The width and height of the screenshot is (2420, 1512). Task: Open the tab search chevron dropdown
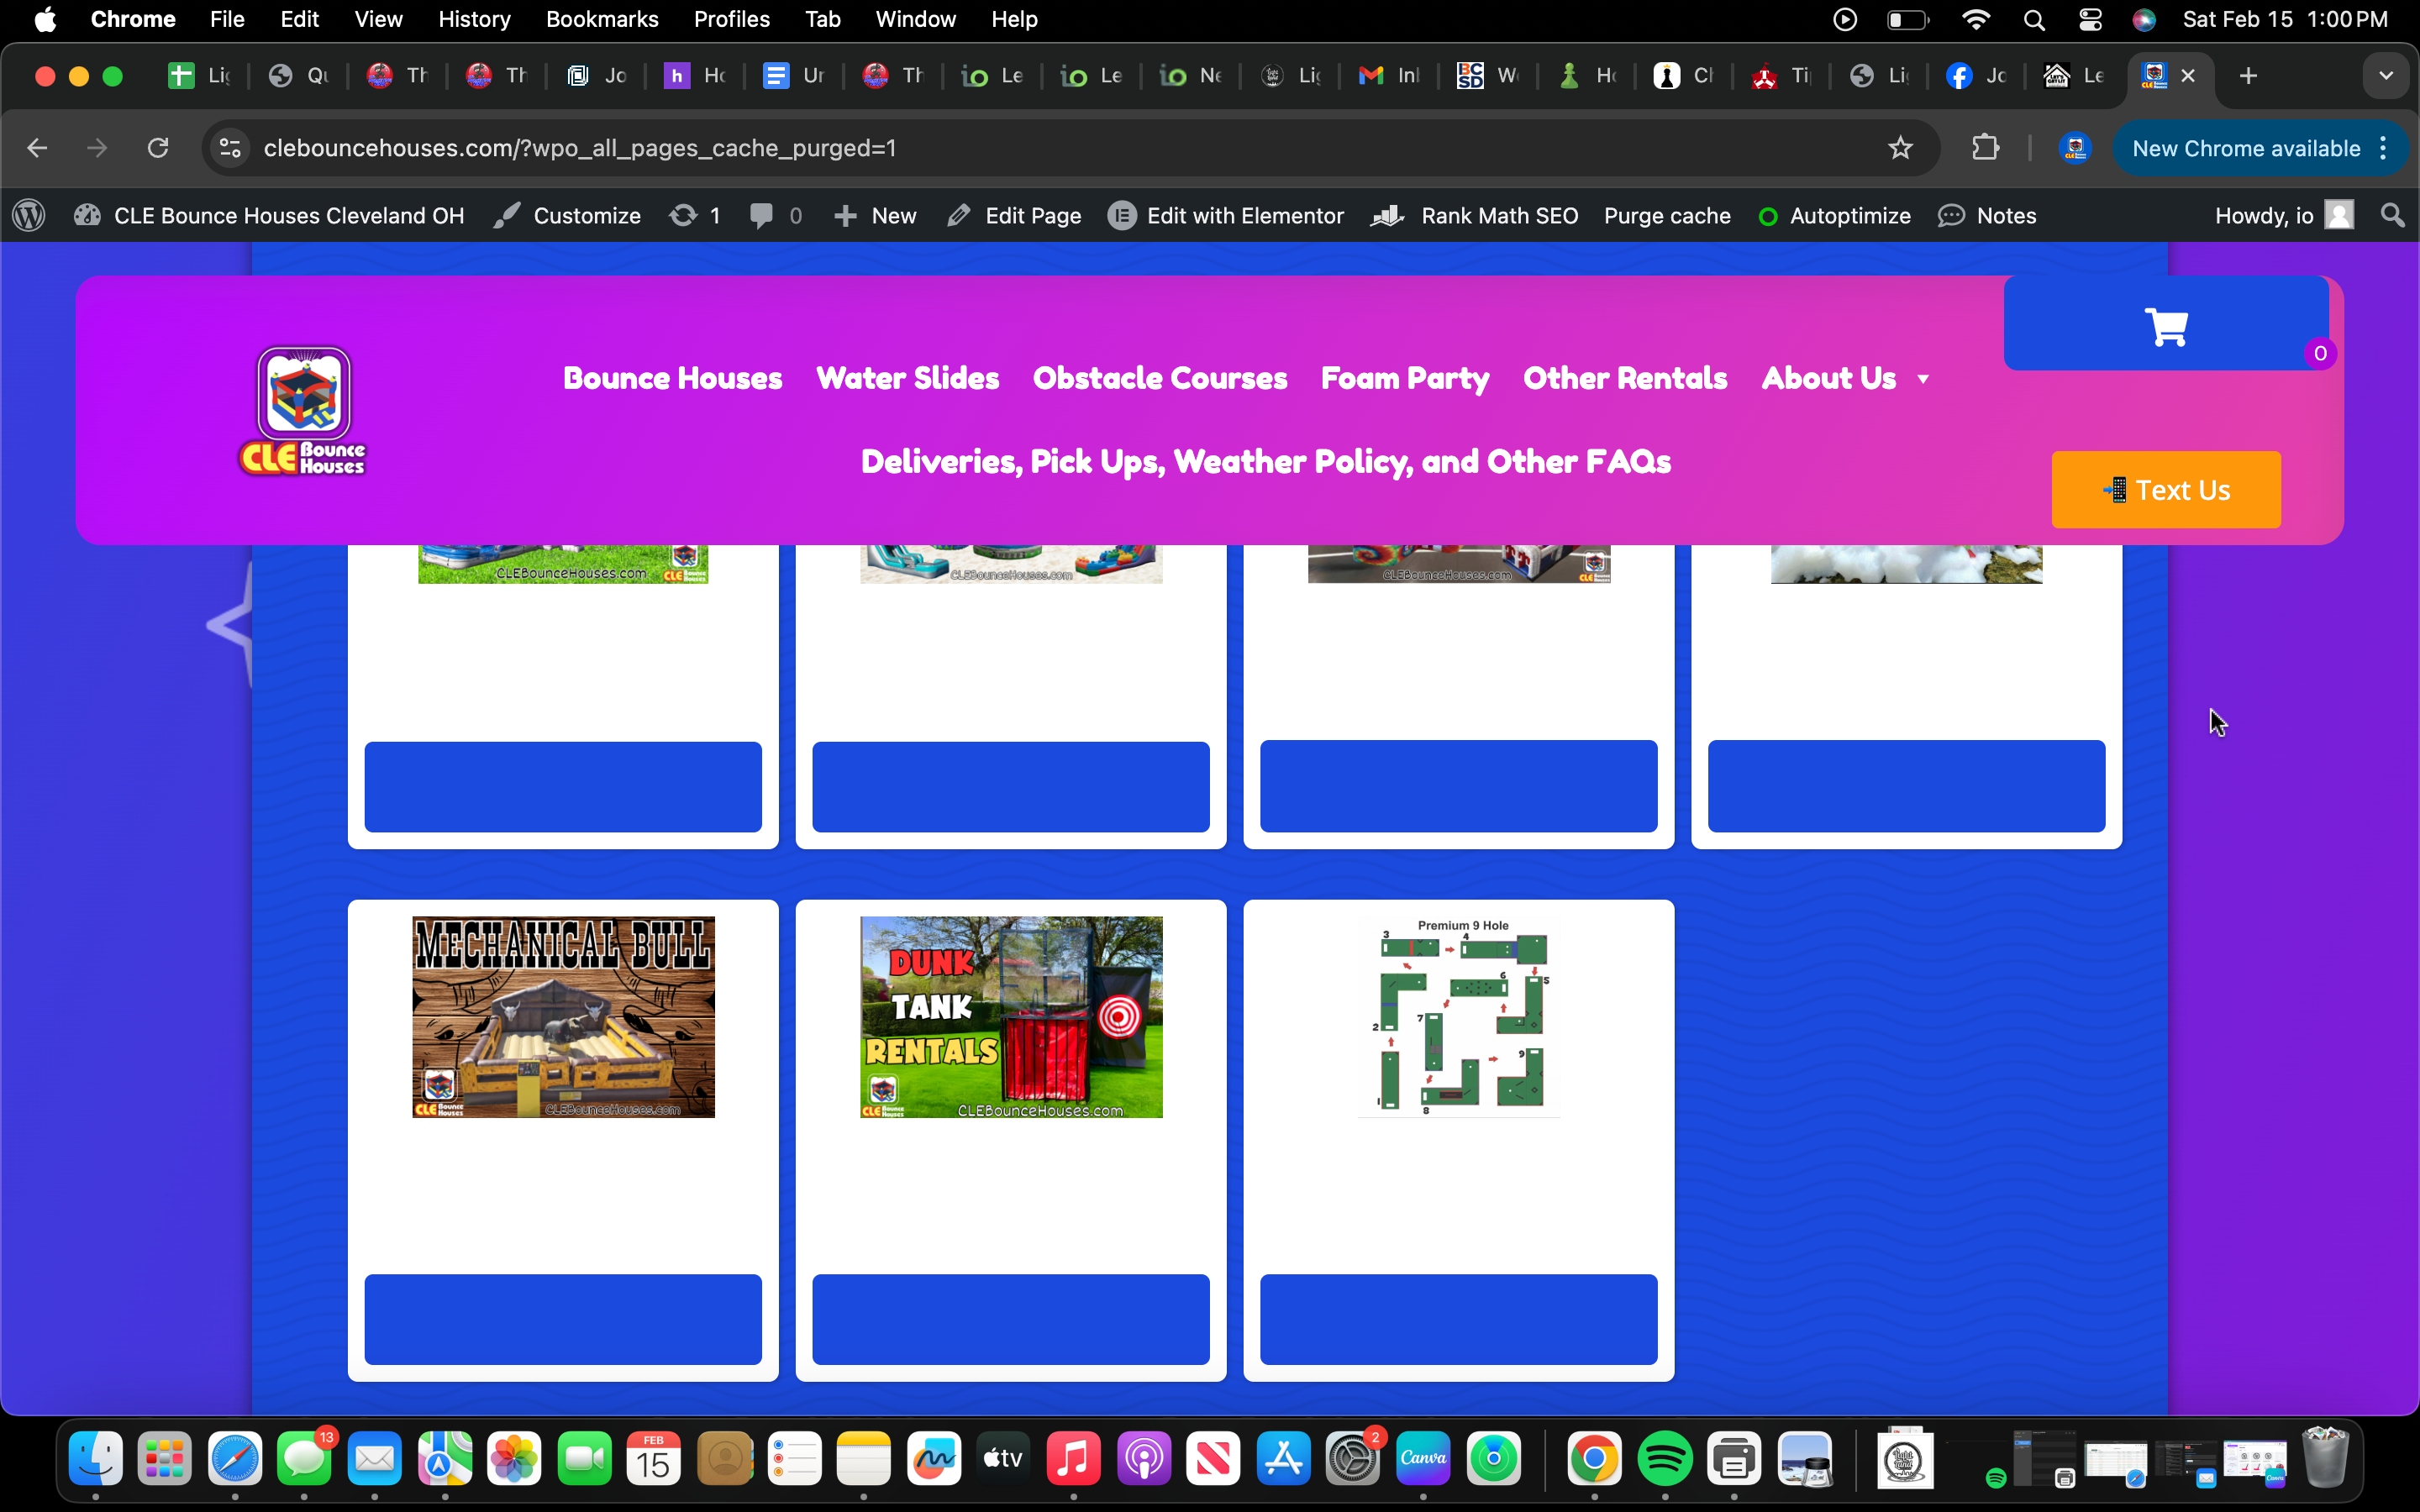coord(2386,76)
